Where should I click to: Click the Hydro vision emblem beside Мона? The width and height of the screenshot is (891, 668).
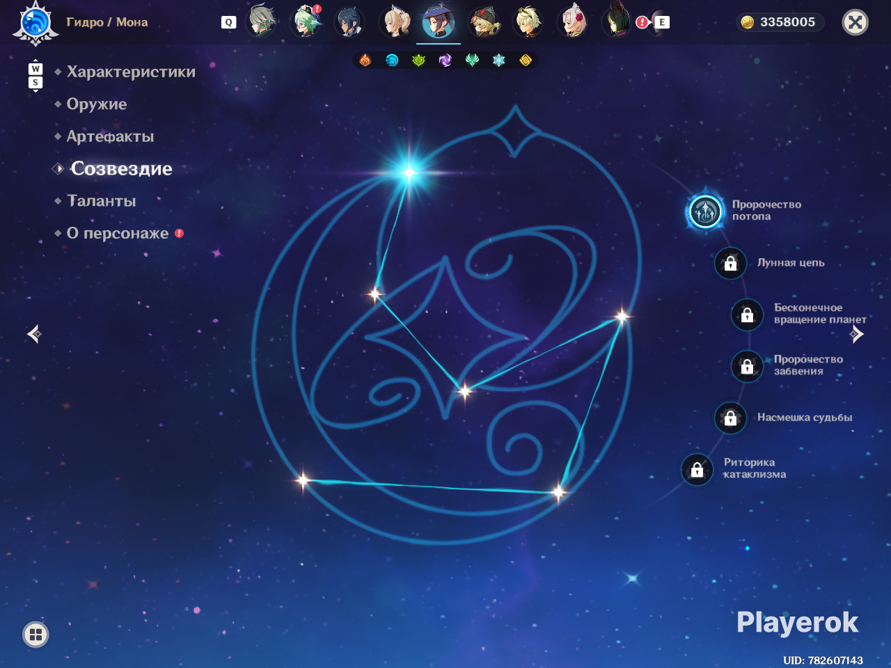tap(35, 22)
